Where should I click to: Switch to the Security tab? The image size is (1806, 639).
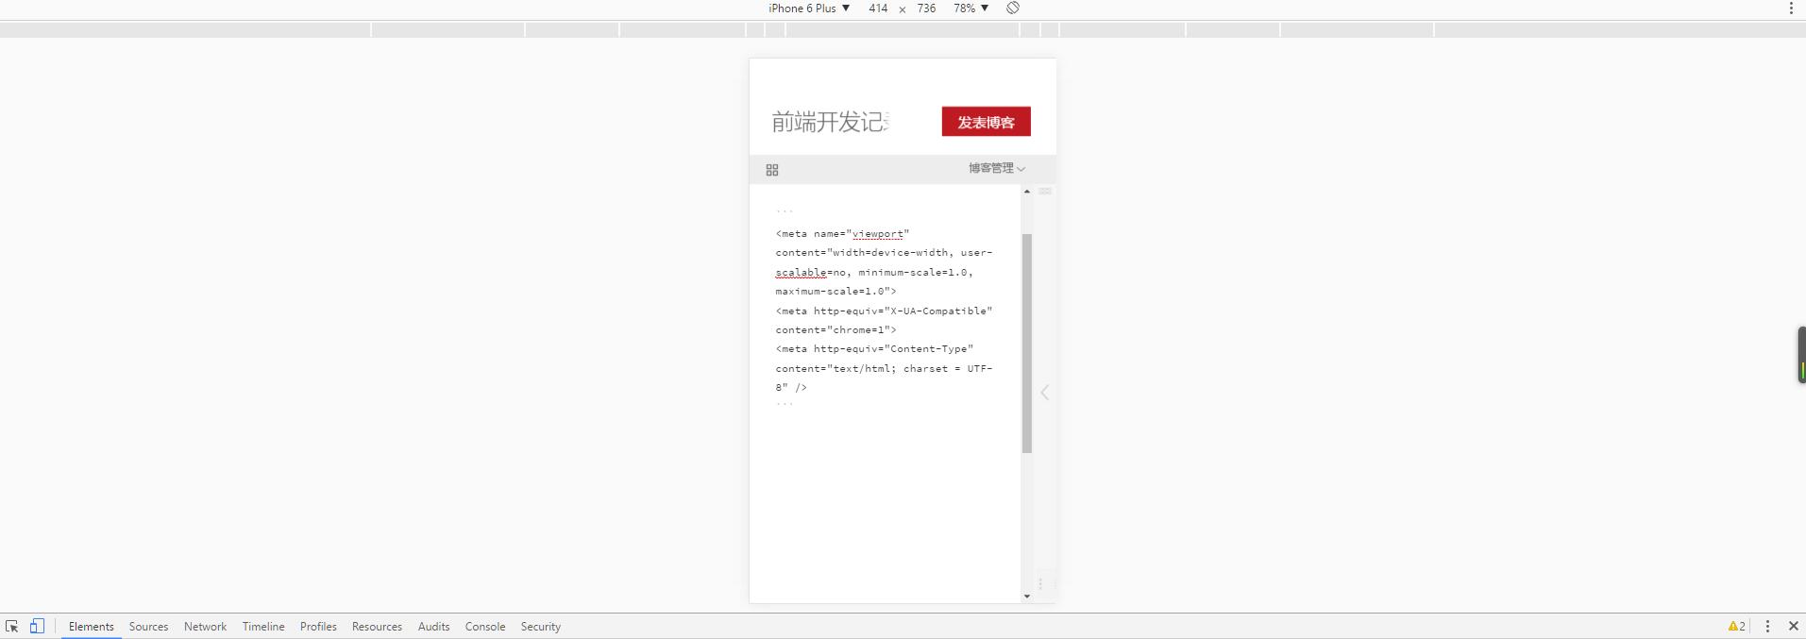[541, 627]
